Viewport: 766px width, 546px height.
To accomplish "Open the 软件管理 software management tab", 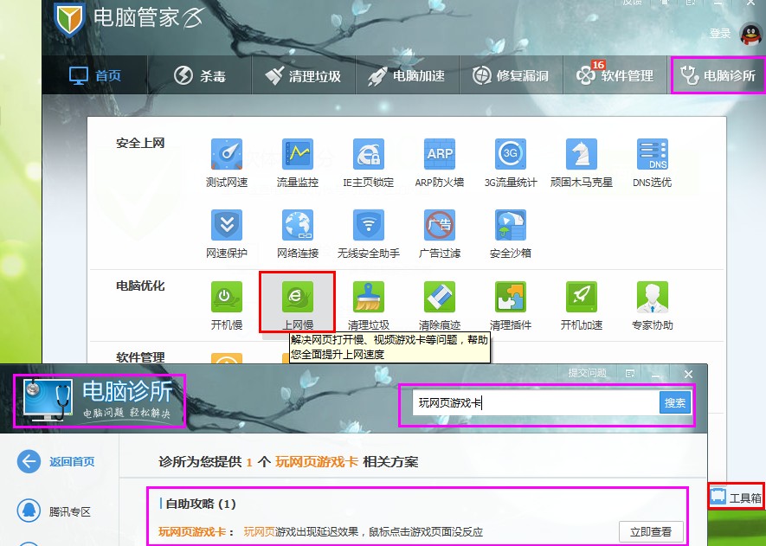I will point(615,75).
